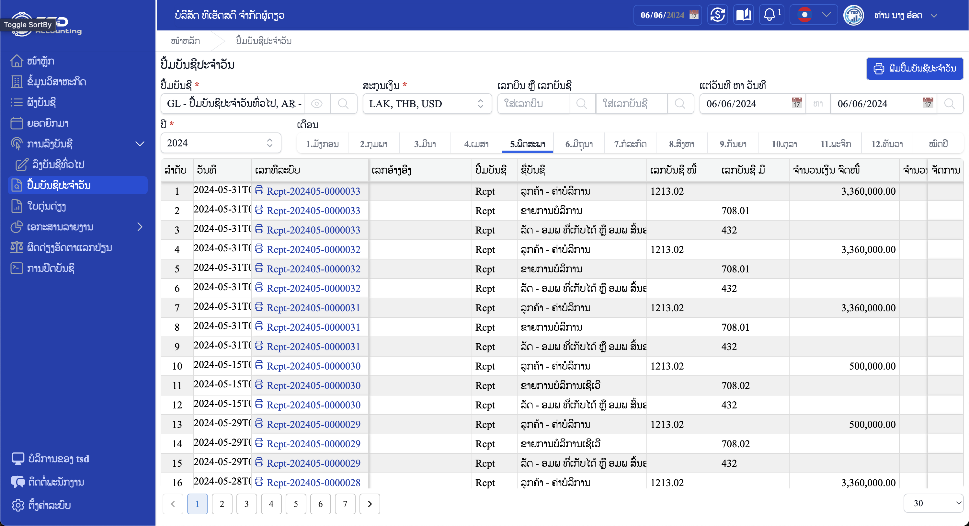The image size is (969, 526).
Task: Open the GL journal book combo box
Action: (x=233, y=103)
